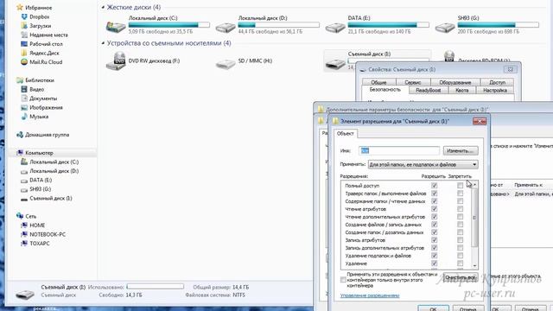
Task: Toggle Запретить for Запись атрибутов
Action: 460,240
